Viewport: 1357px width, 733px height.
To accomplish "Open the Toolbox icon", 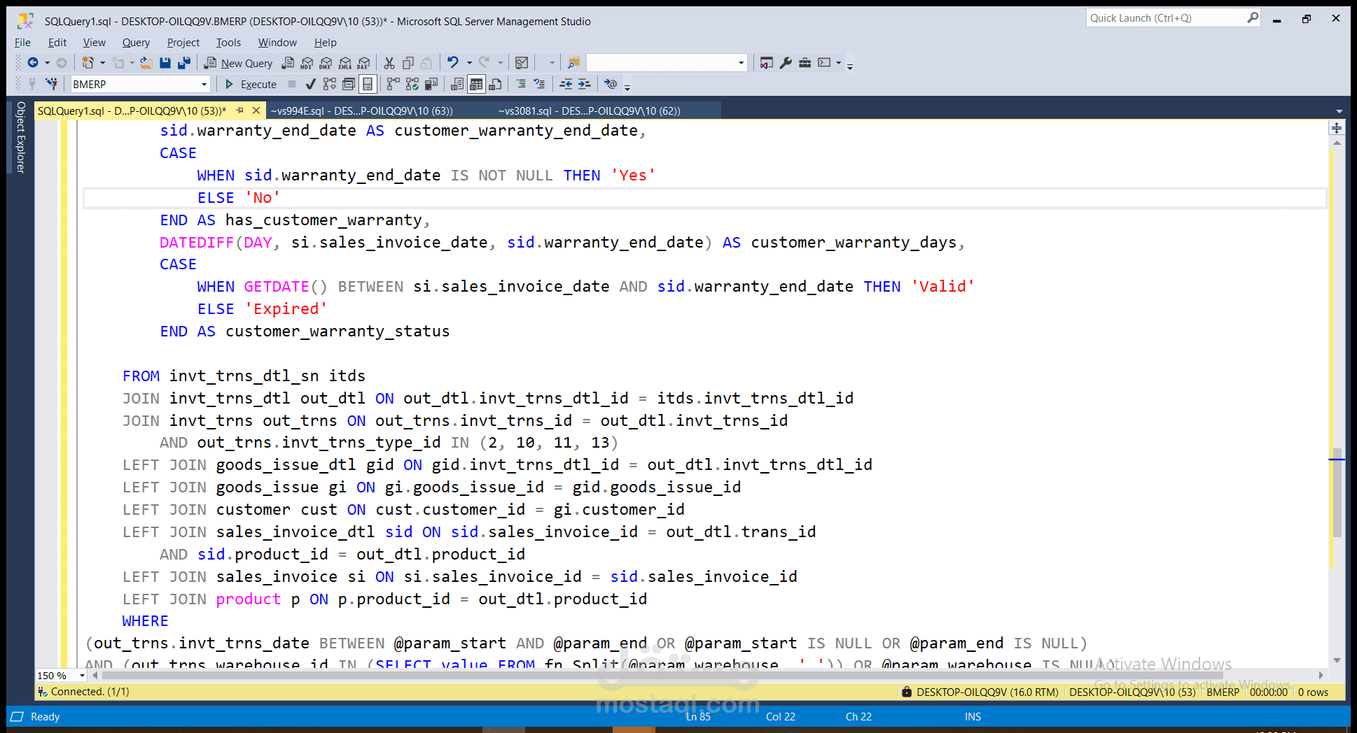I will point(805,63).
